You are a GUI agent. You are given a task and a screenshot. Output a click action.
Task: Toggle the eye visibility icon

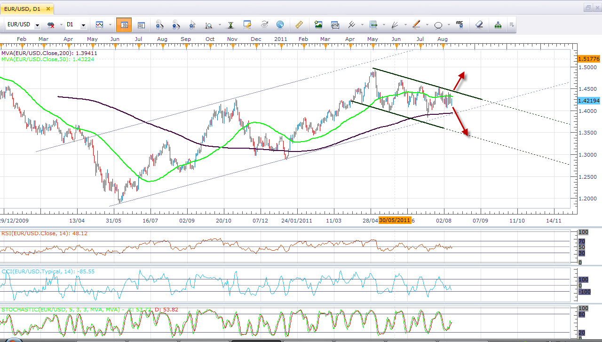click(264, 24)
